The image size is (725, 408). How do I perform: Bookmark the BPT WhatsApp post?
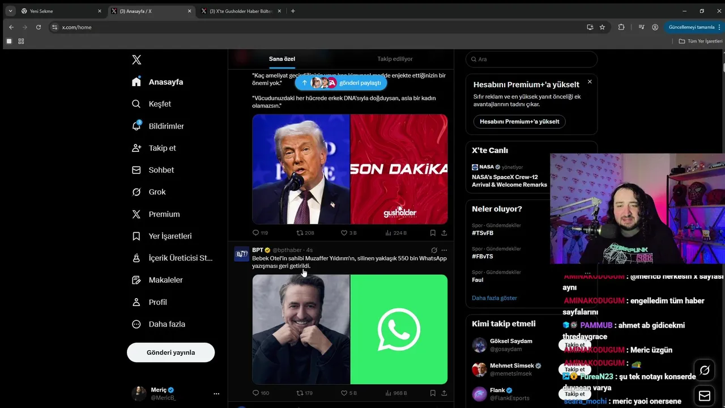433,393
